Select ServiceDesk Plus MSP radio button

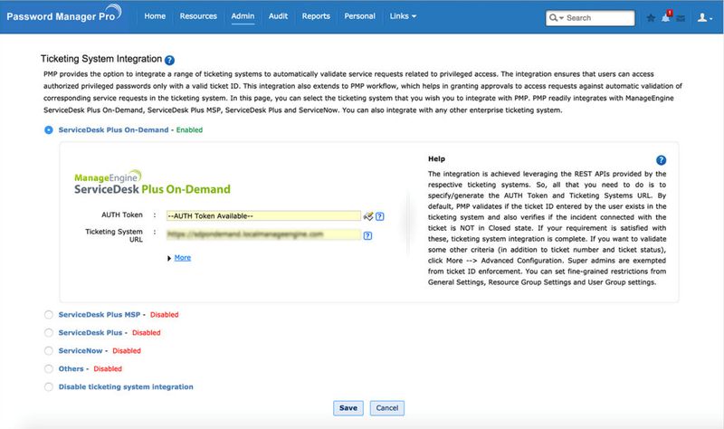[x=49, y=314]
